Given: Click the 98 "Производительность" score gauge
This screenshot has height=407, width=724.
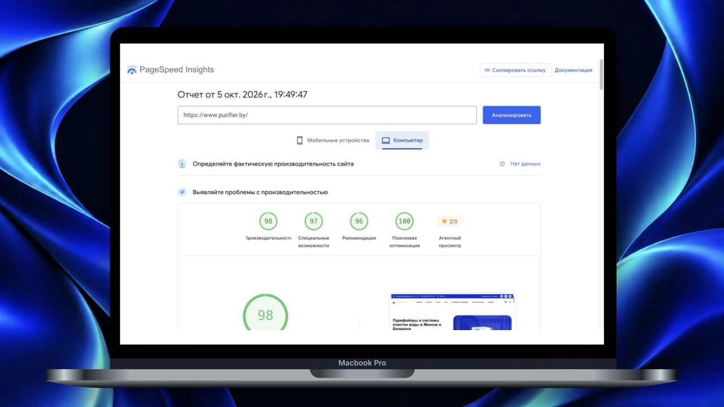Looking at the screenshot, I should [x=268, y=221].
